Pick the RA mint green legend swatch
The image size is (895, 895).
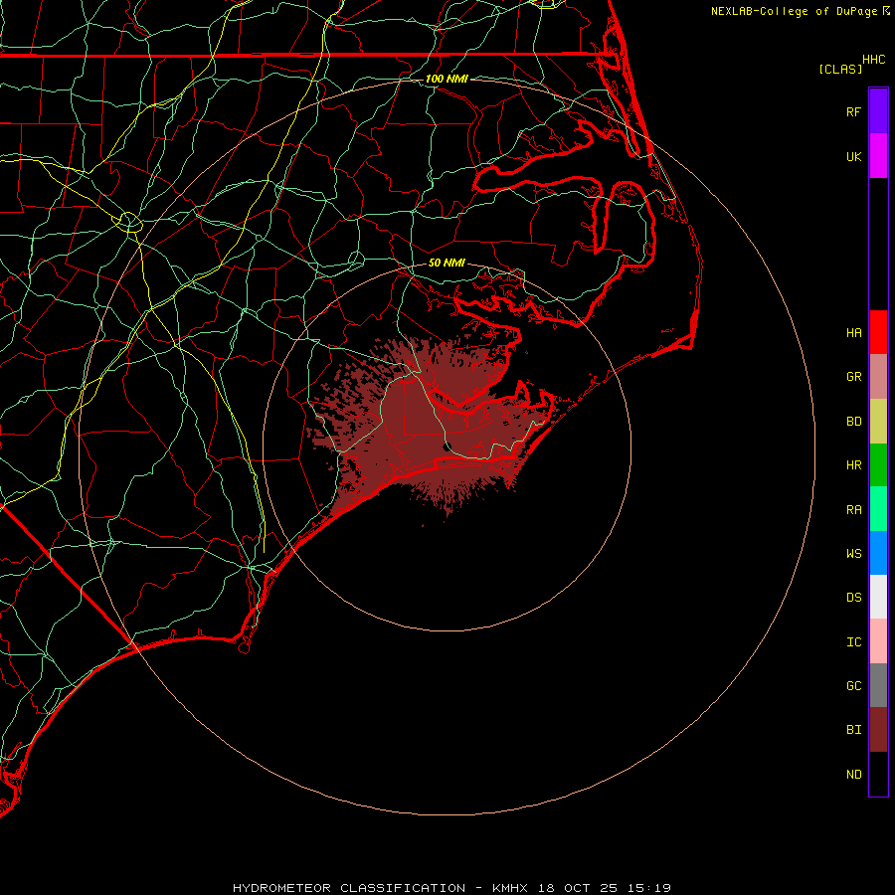click(x=878, y=509)
